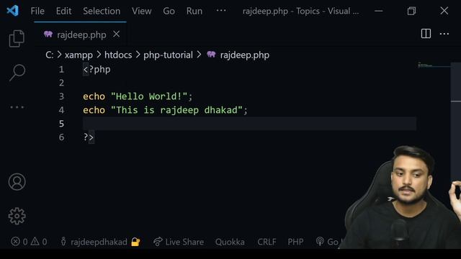Change the PHP language mode
The height and width of the screenshot is (259, 461).
pyautogui.click(x=295, y=242)
